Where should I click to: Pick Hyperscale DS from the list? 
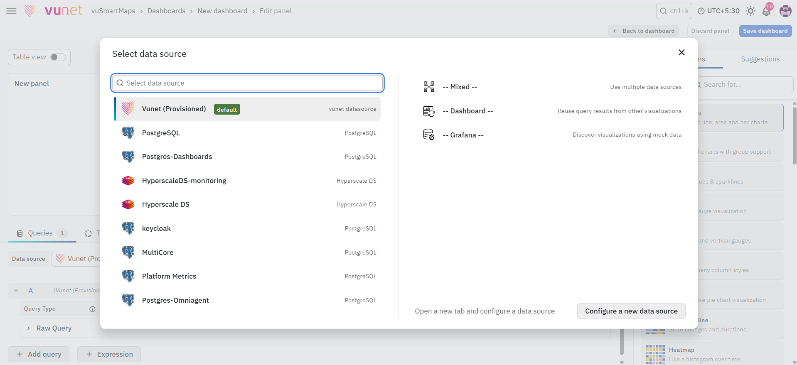[x=166, y=204]
